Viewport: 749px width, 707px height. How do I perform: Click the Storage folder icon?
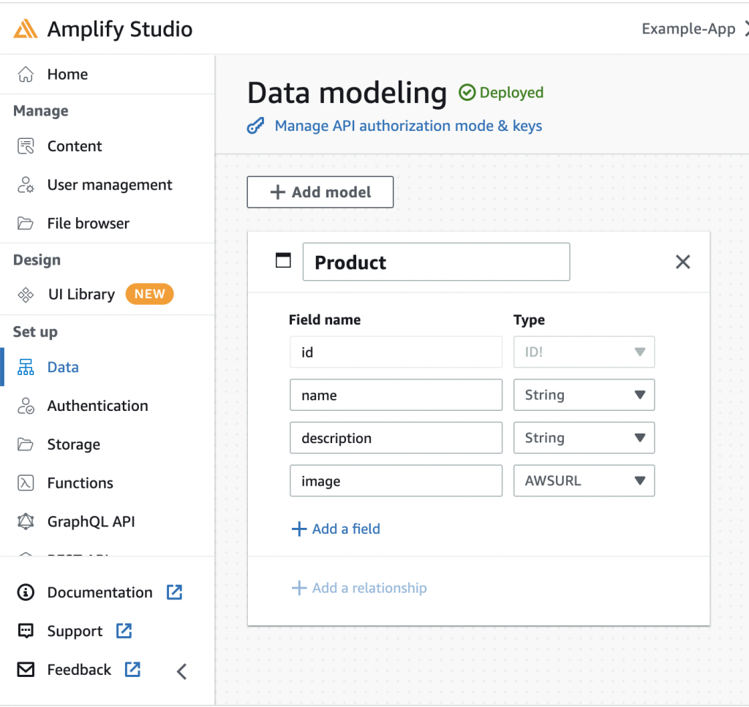tap(25, 444)
